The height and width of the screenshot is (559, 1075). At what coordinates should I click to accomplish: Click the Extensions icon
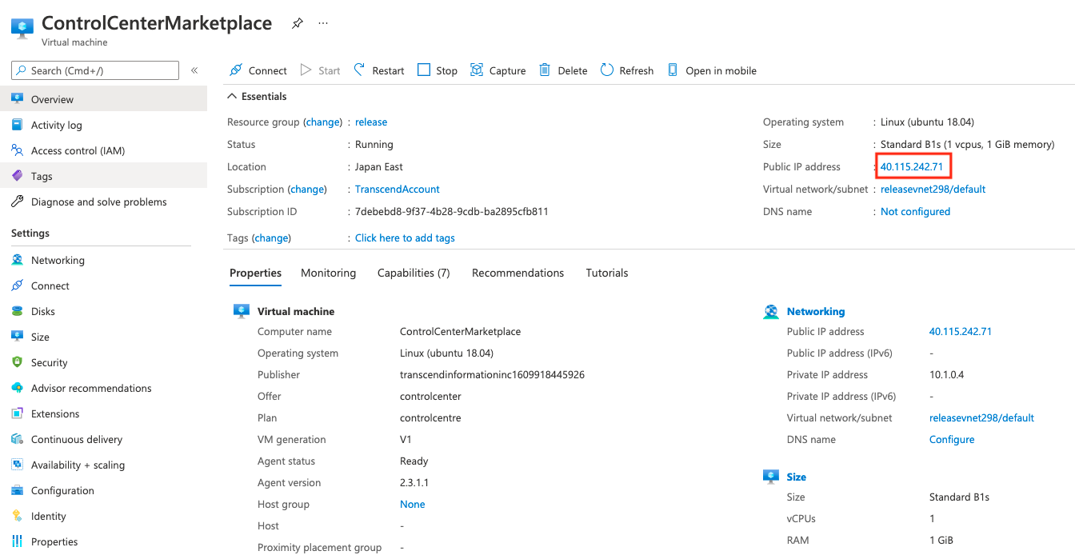click(x=18, y=413)
